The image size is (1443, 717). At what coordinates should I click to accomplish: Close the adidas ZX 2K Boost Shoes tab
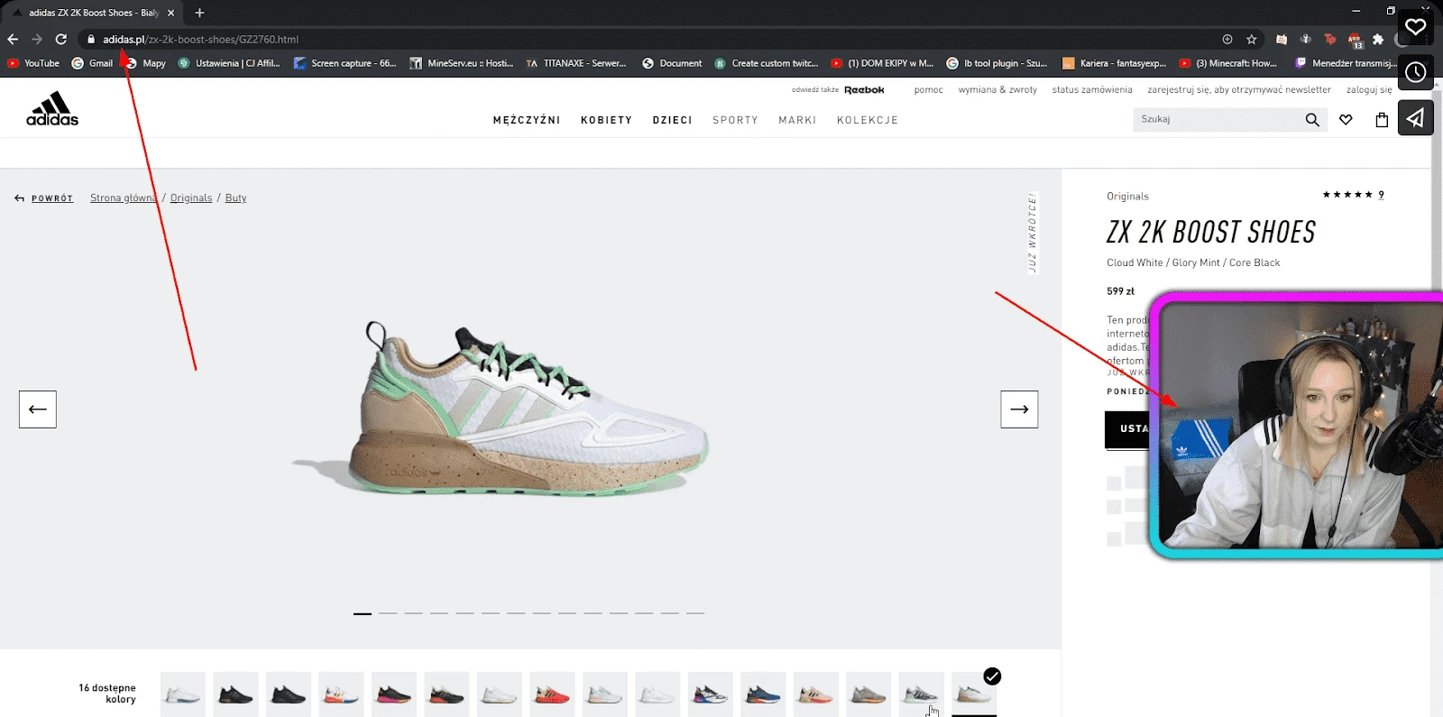pos(171,13)
